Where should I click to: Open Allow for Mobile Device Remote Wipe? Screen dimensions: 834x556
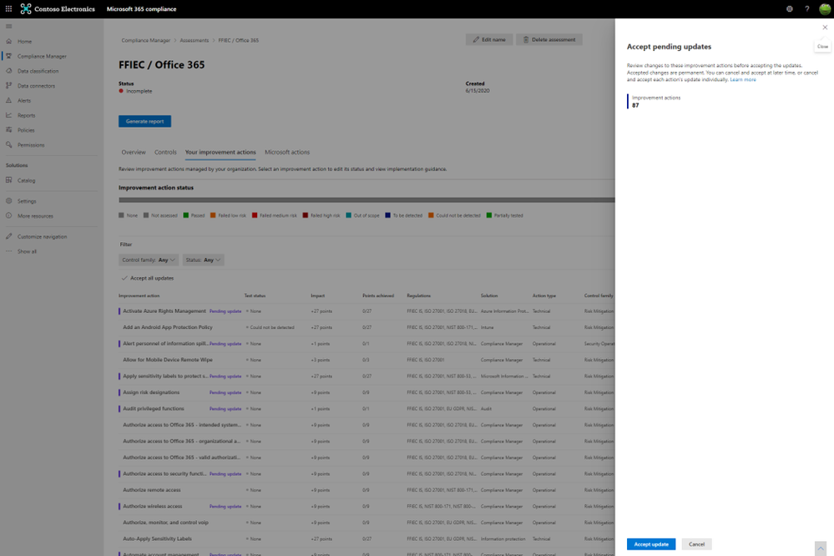[168, 360]
